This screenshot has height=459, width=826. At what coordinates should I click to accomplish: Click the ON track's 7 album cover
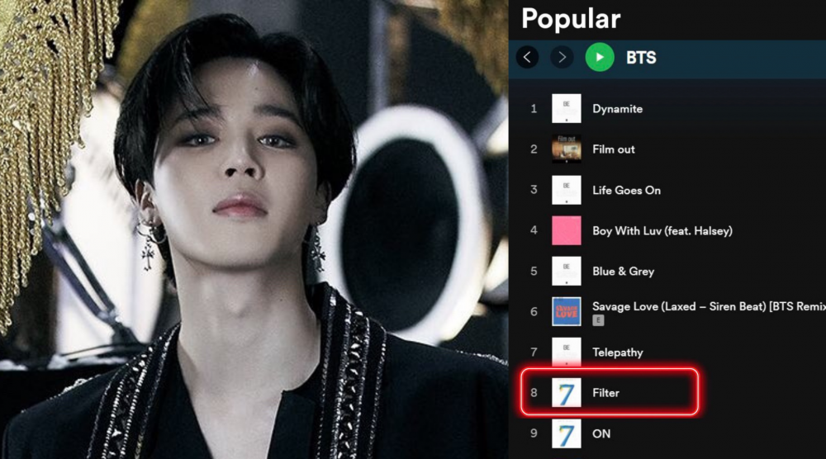point(567,433)
